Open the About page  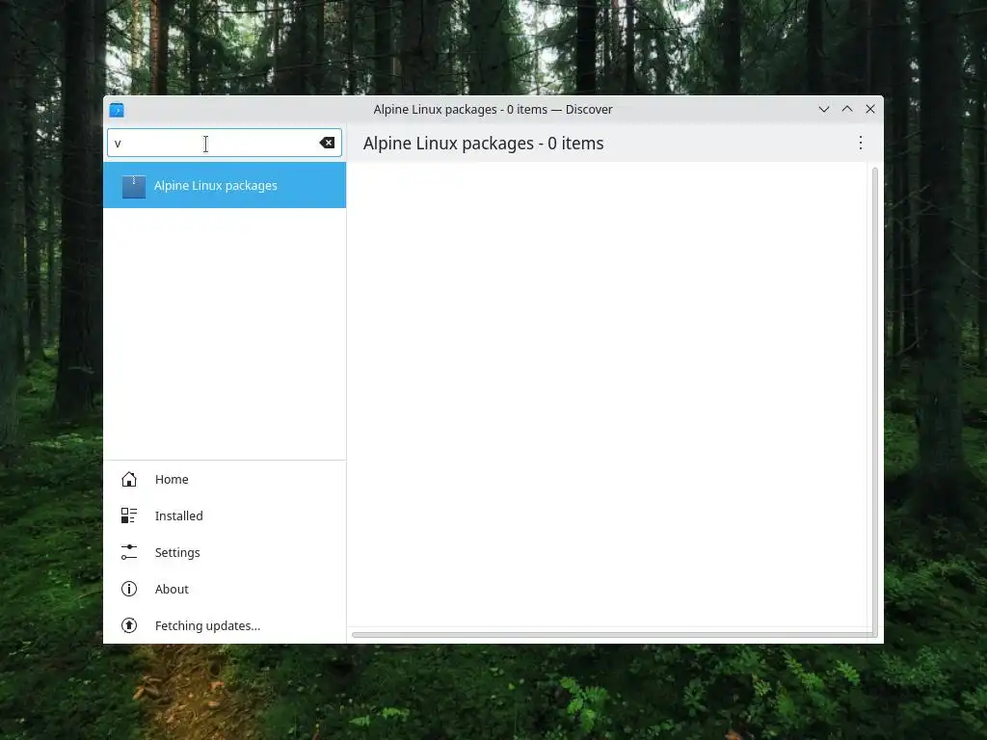(225, 589)
